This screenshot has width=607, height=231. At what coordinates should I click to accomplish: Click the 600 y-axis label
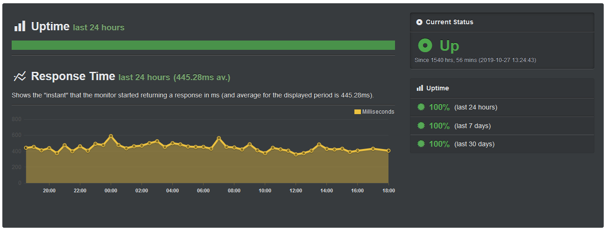(17, 135)
